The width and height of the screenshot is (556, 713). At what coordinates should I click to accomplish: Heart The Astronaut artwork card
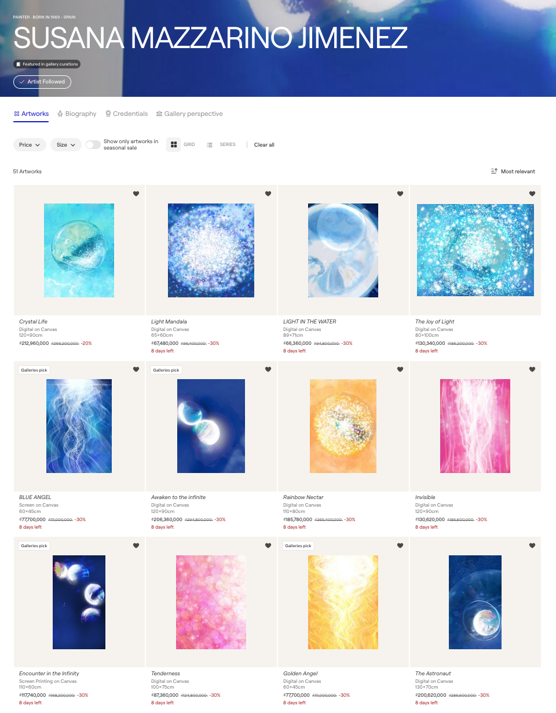pyautogui.click(x=532, y=545)
